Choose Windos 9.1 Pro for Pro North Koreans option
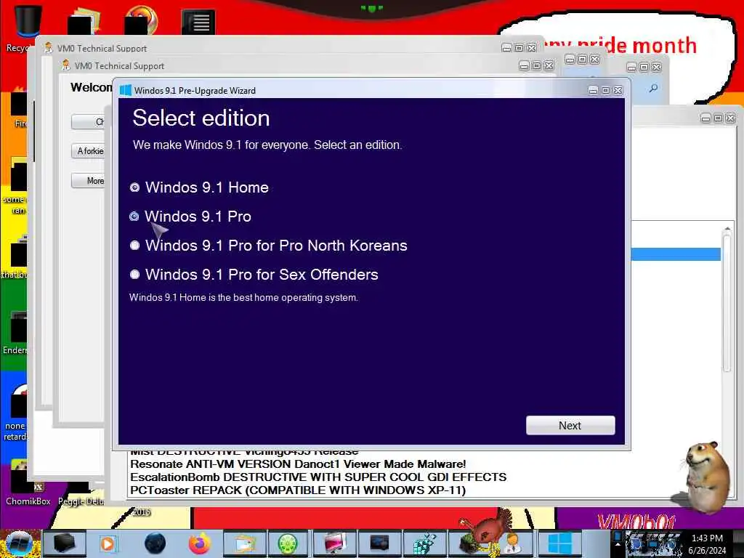The height and width of the screenshot is (558, 744). click(134, 246)
